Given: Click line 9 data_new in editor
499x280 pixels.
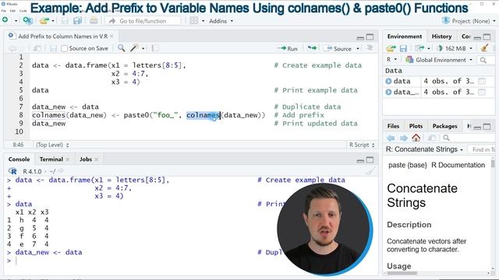Looking at the screenshot, I should [48, 124].
